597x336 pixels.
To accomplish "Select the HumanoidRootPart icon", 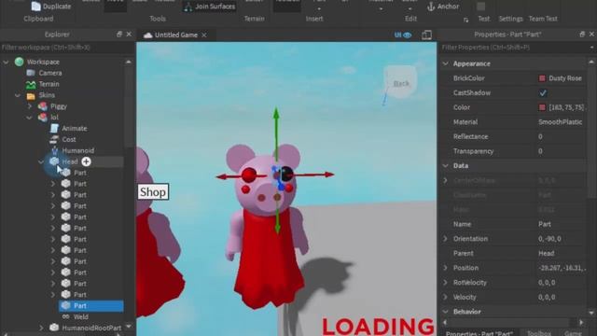I will tap(54, 328).
